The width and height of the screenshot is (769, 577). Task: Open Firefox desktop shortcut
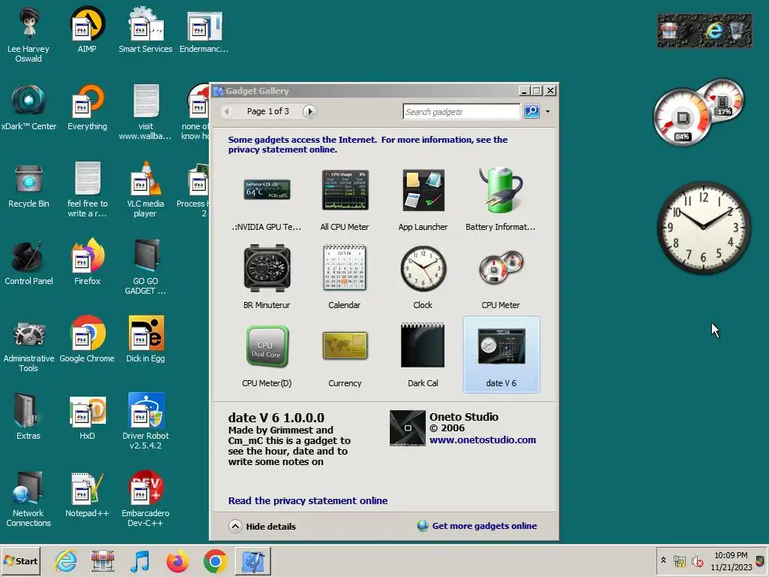tap(87, 262)
